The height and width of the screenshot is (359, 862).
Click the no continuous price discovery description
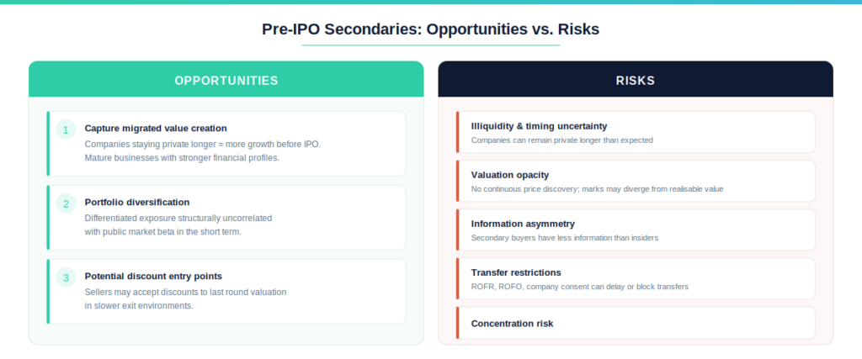[597, 189]
